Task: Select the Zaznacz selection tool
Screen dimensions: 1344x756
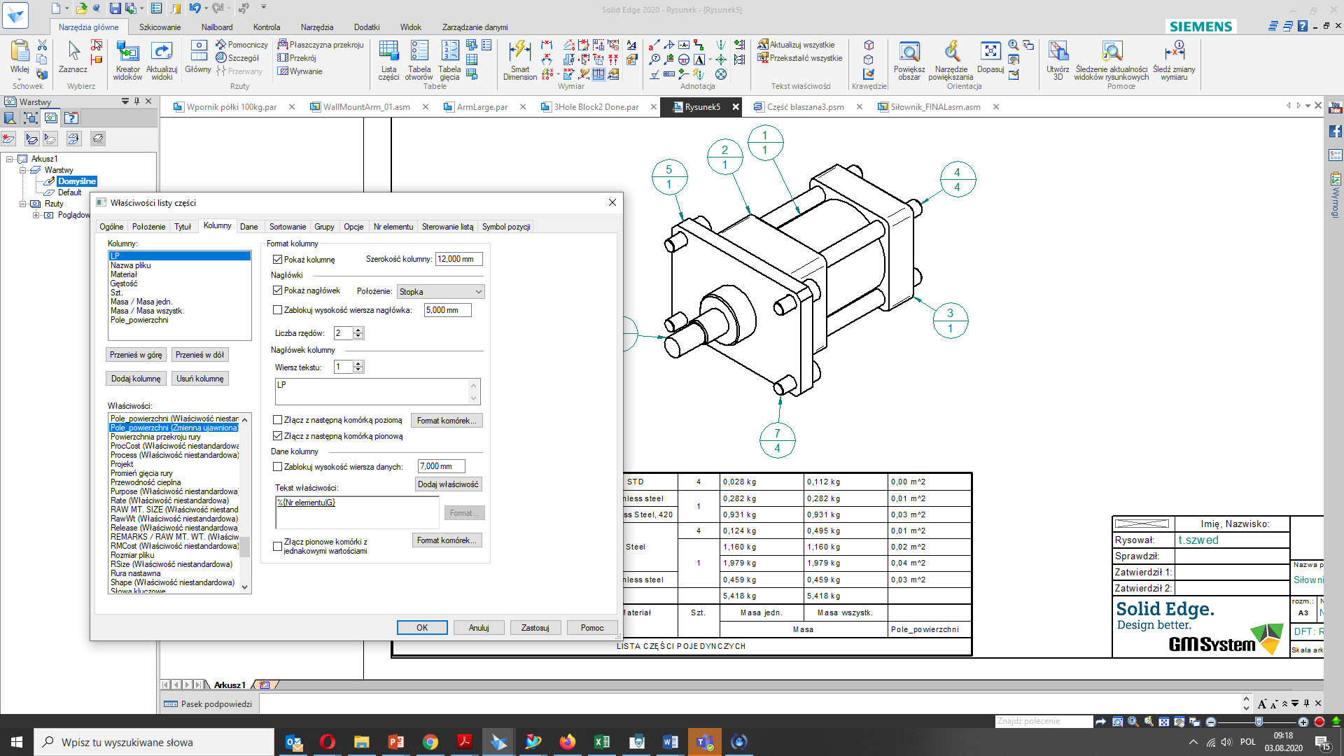Action: click(73, 56)
